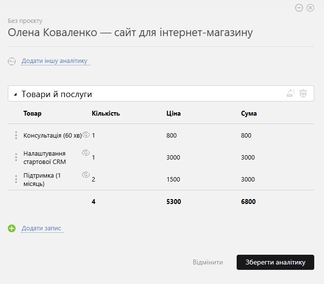Click the Додати запис link

[41, 228]
